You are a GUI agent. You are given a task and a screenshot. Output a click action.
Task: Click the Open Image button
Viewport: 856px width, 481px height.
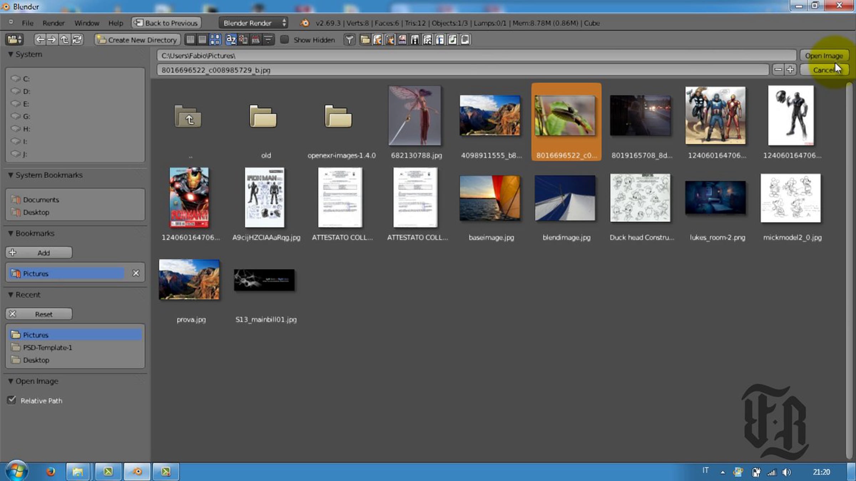[824, 56]
